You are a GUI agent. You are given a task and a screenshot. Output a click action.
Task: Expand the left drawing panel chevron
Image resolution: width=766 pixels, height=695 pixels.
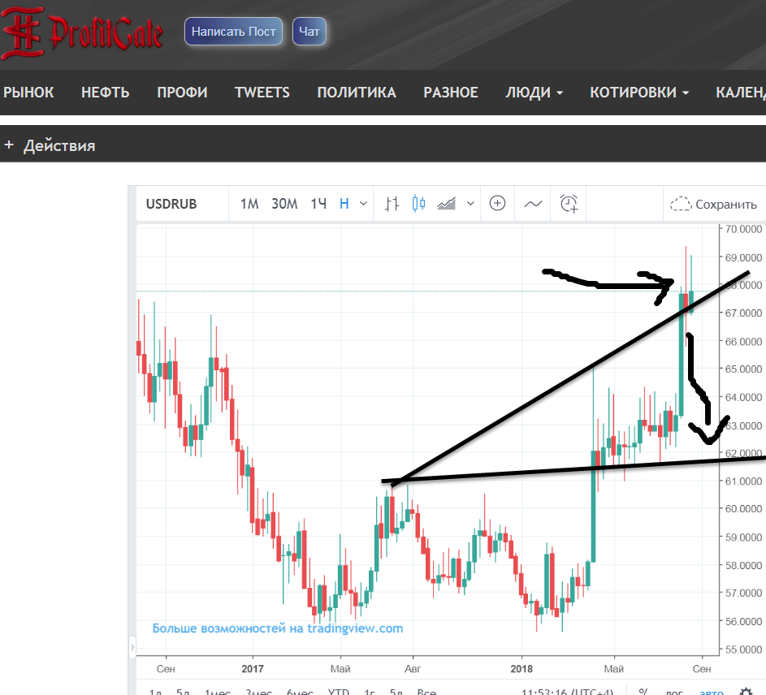132,648
